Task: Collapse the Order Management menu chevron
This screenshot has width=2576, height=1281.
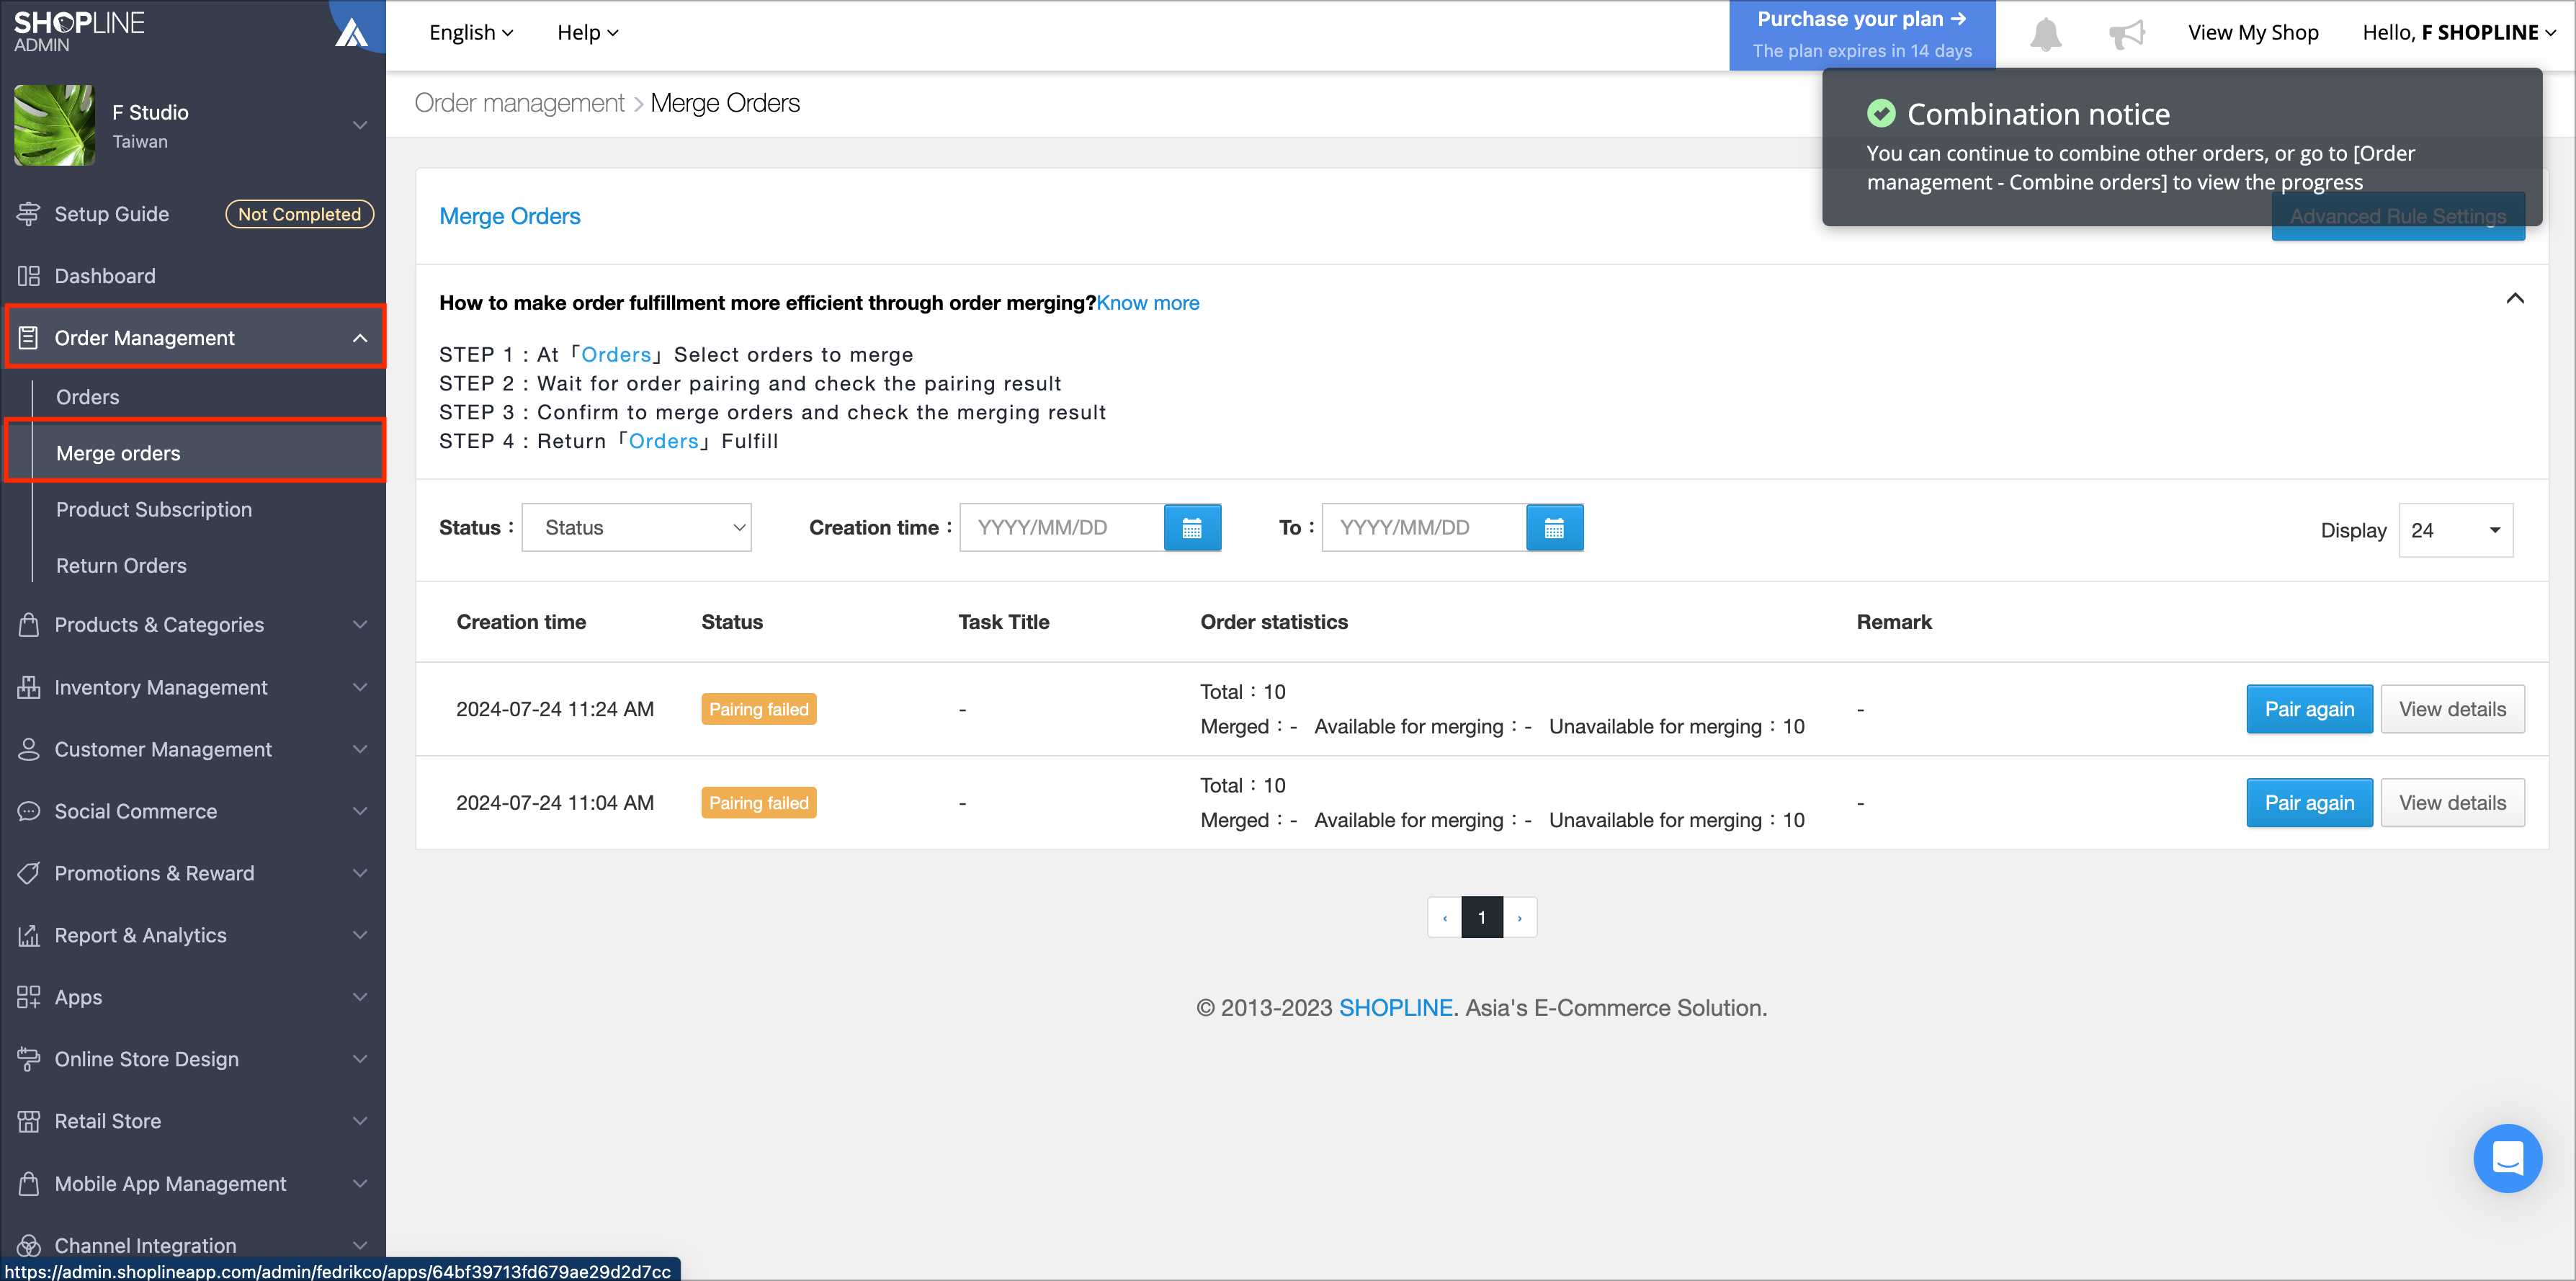Action: [x=360, y=338]
